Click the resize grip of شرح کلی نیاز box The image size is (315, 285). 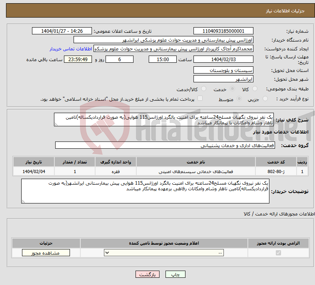pyautogui.click(x=56, y=124)
